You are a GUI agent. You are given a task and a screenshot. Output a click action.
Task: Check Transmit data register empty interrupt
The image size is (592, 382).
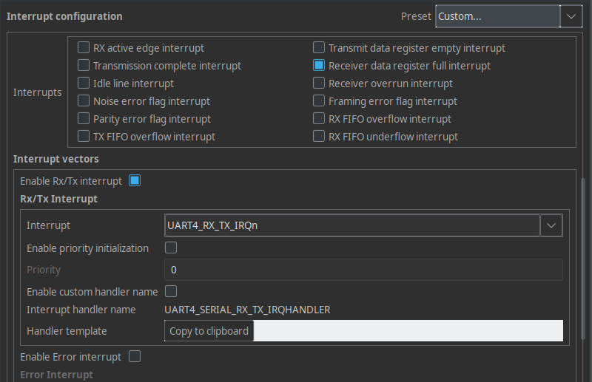pyautogui.click(x=319, y=48)
